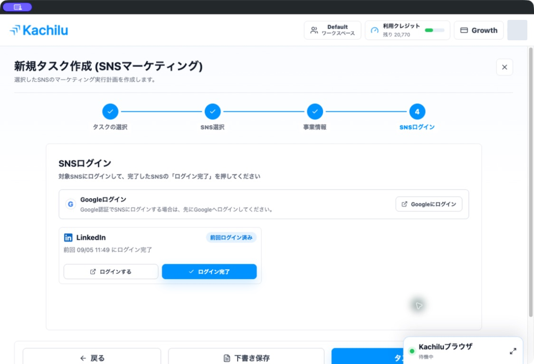Go to the SNS選択 step circle

tap(212, 111)
